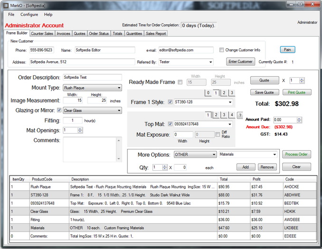Toggle the Change Customer Info checkbox
Screen dimensions: 322x249
[x=221, y=50]
